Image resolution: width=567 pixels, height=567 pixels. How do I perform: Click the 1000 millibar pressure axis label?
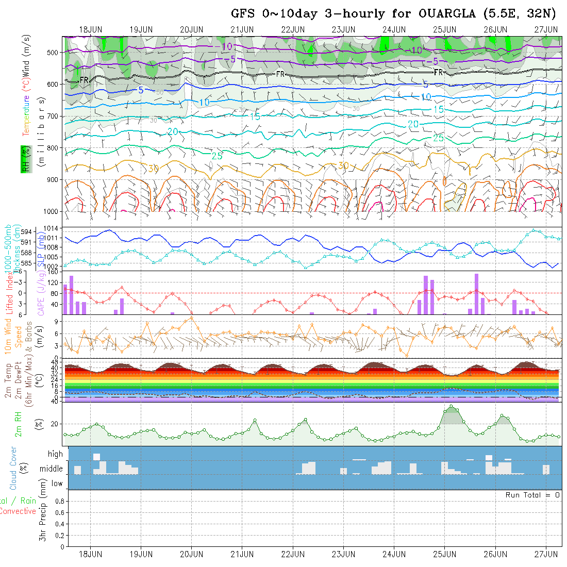pyautogui.click(x=51, y=211)
